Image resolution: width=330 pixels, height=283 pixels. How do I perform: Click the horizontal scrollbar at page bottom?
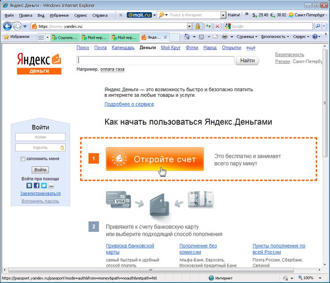[151, 270]
